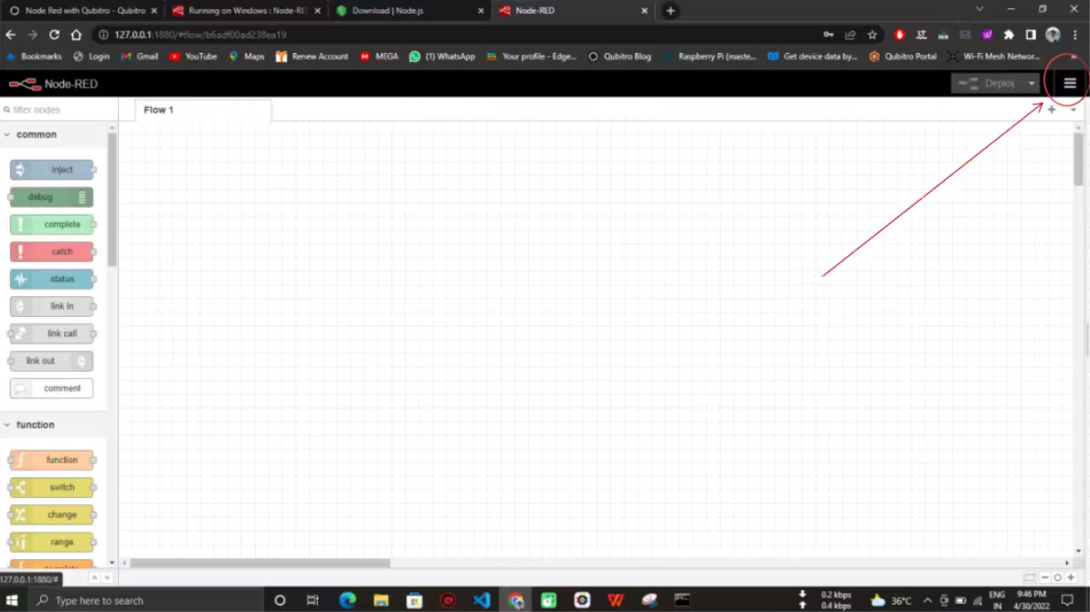This screenshot has height=612, width=1090.
Task: Select the function node
Action: pos(52,459)
